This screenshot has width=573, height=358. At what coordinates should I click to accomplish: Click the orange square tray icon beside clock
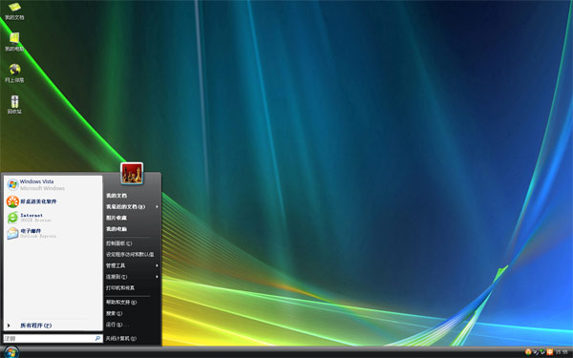click(549, 352)
